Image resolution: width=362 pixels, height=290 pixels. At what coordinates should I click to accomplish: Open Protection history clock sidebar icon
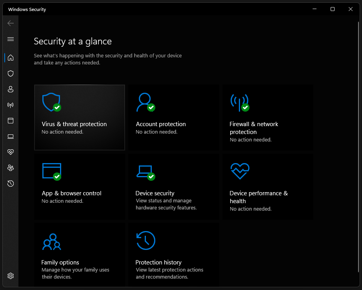(11, 184)
